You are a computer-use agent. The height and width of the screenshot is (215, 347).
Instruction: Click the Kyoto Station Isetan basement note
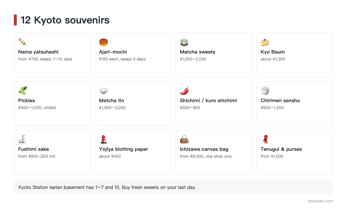click(x=173, y=187)
